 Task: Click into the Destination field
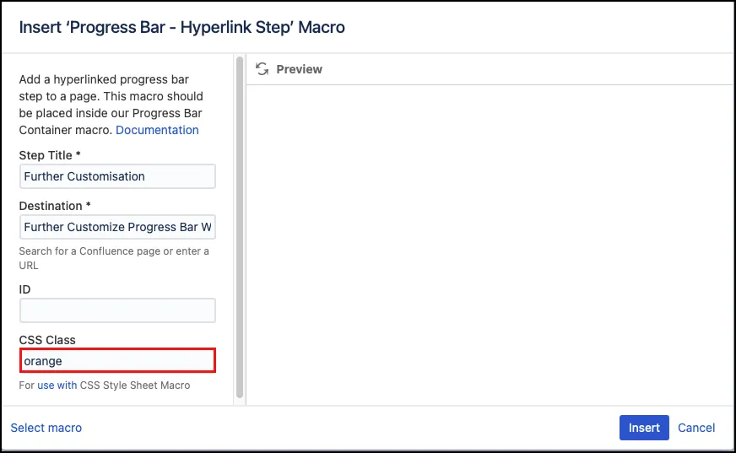pyautogui.click(x=117, y=227)
